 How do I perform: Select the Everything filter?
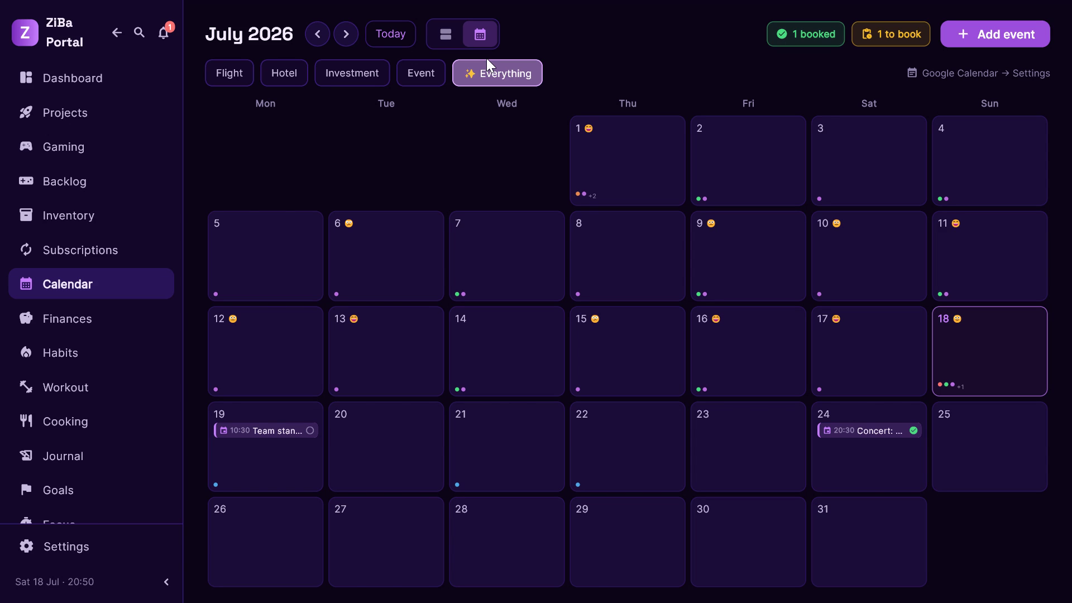coord(497,73)
